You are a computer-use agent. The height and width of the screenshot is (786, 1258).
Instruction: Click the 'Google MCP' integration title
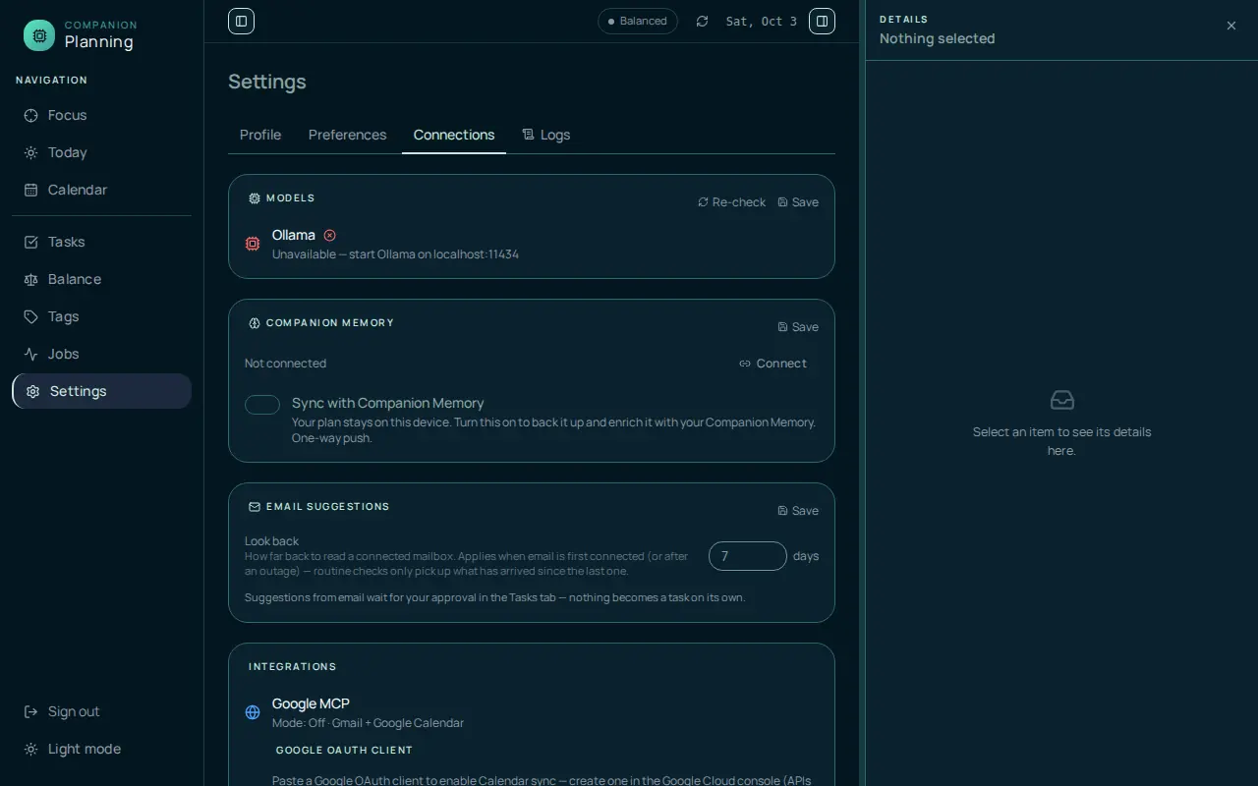[x=311, y=703]
